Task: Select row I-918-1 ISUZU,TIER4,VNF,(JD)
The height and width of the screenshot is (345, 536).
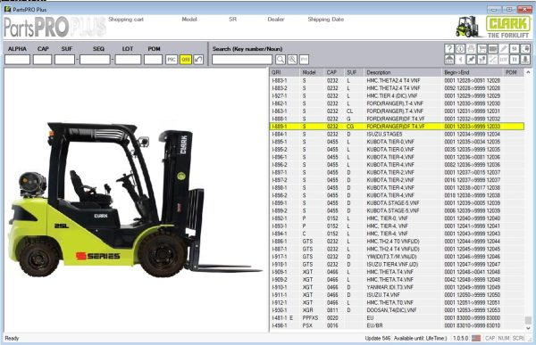Action: coord(397,264)
